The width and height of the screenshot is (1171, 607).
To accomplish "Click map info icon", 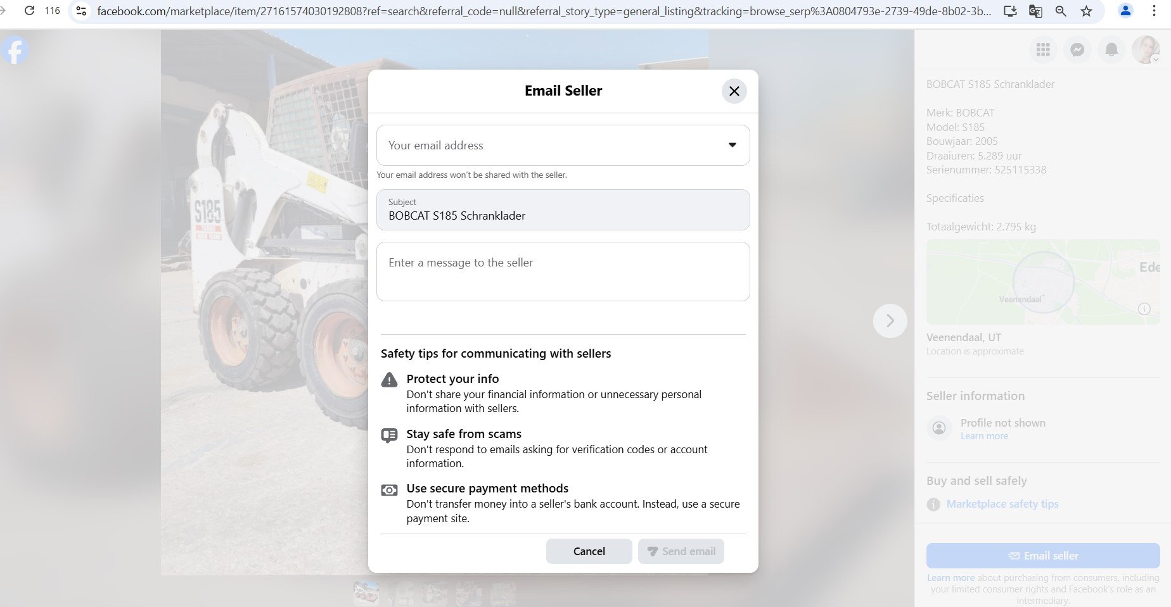I will tap(1144, 309).
